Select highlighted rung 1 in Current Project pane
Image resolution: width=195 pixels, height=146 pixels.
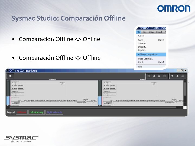point(8,101)
